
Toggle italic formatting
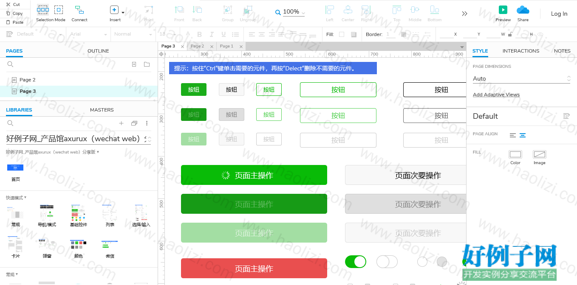point(212,34)
